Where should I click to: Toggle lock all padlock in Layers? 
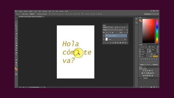tap(113, 33)
